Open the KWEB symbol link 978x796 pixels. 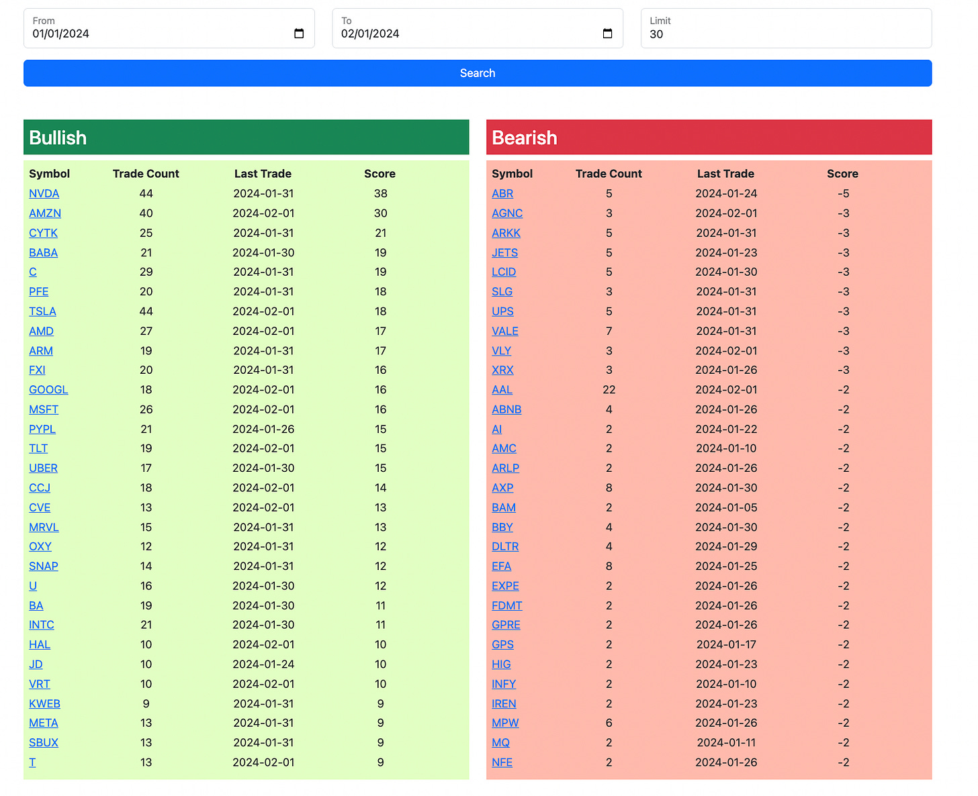point(44,703)
